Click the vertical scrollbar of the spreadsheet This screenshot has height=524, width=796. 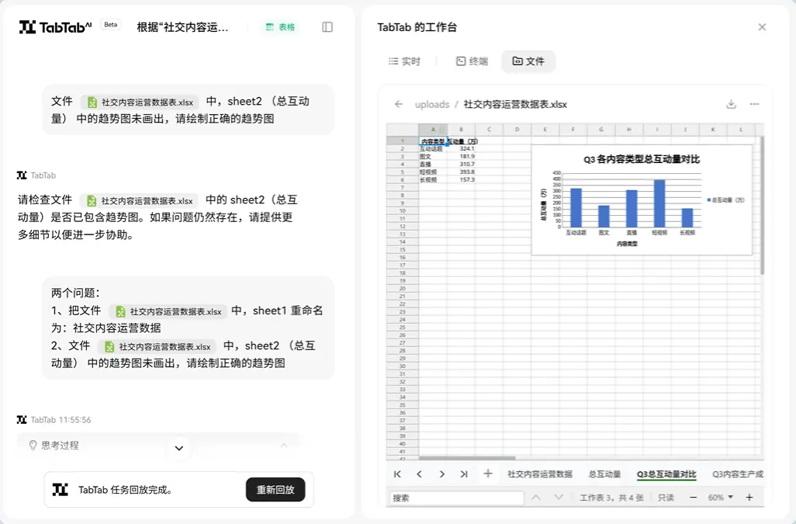pyautogui.click(x=762, y=206)
